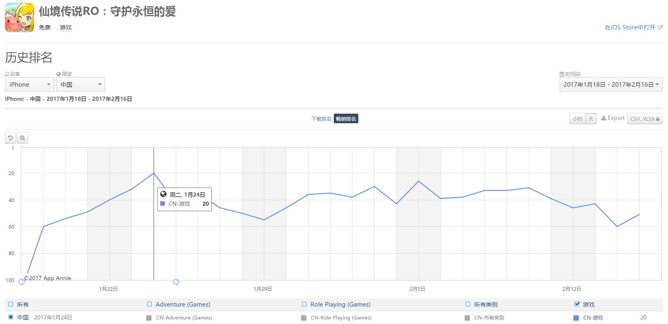Click the event marker bubble at chart's left edge

coord(22,282)
